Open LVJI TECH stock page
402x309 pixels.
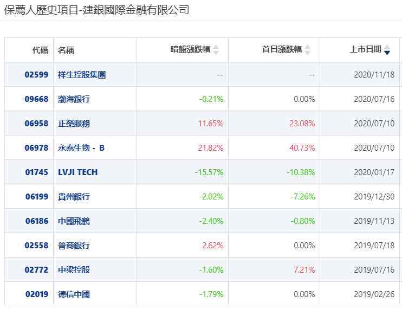(77, 172)
